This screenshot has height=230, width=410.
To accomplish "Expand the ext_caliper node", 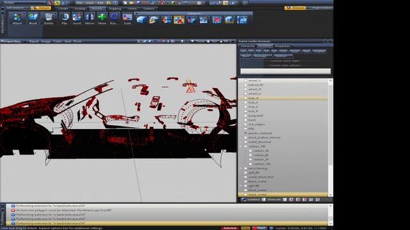I will 241,125.
